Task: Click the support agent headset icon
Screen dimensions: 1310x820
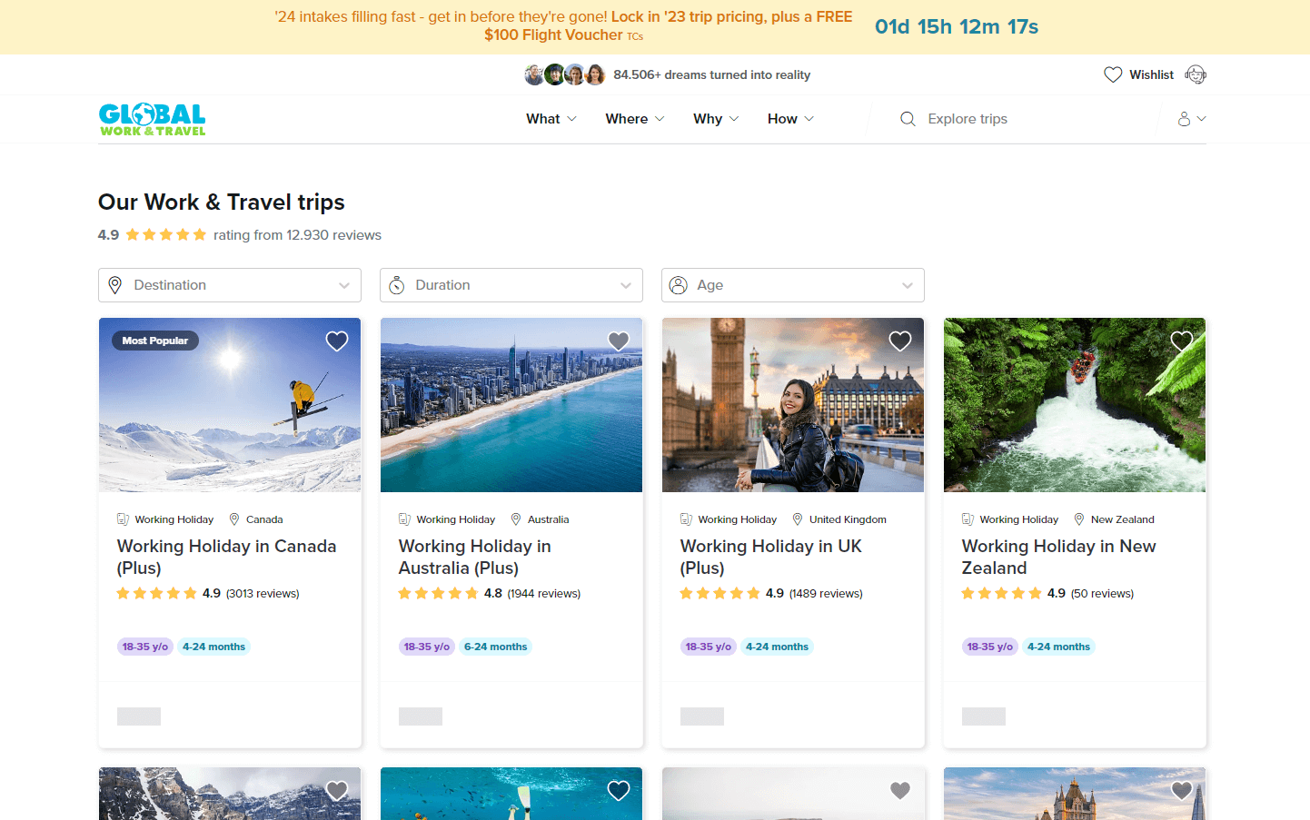Action: [x=1196, y=74]
